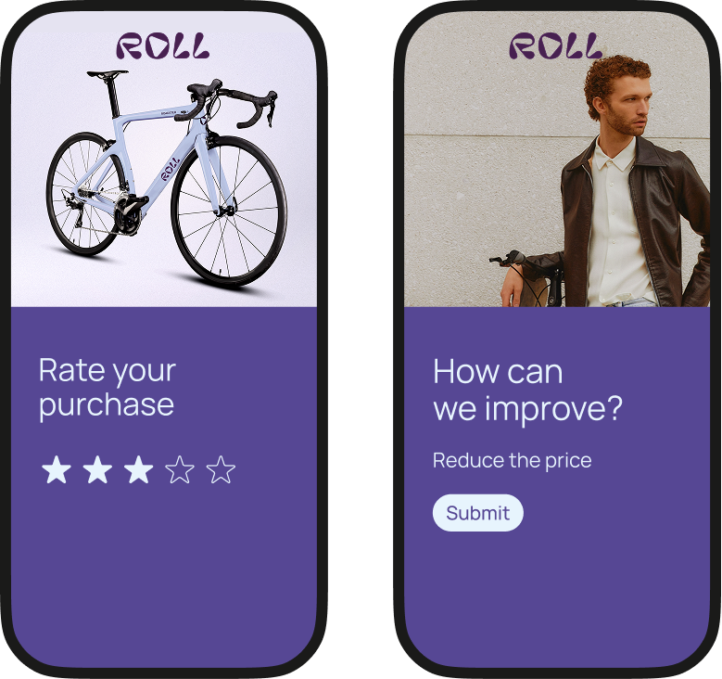
Task: Click the 'Rate your purchase' heading
Action: coord(107,388)
